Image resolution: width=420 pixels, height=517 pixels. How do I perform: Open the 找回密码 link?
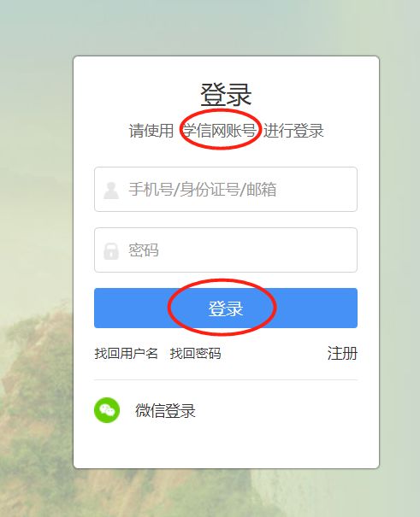[x=195, y=354]
